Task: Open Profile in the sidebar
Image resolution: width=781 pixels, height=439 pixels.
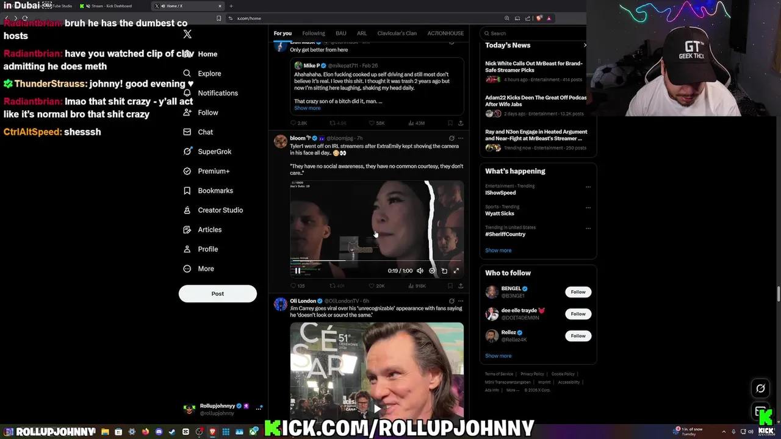Action: [201, 249]
